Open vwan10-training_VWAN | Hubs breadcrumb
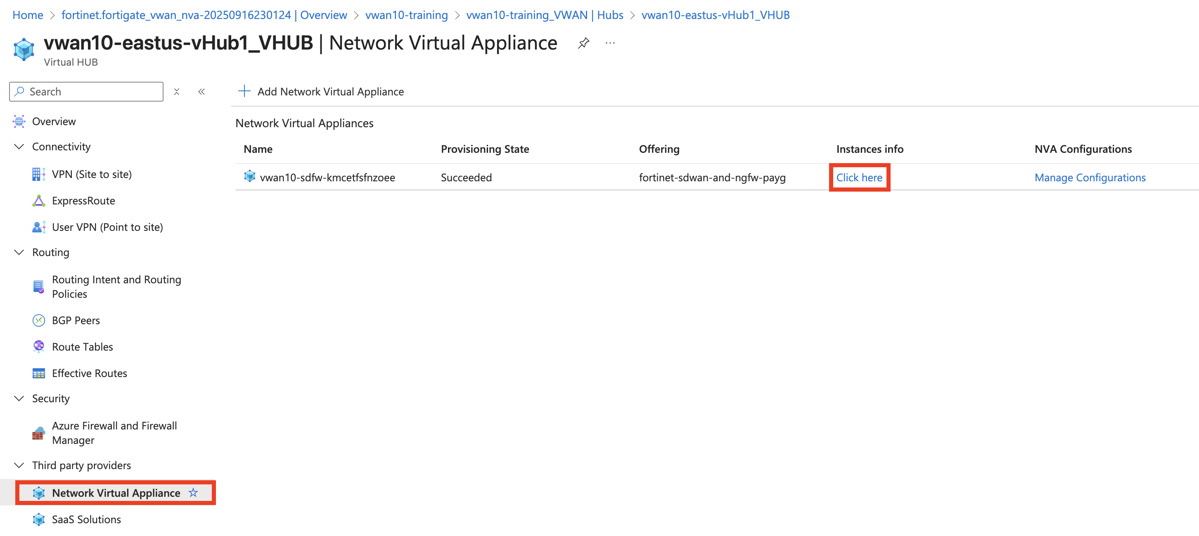Image resolution: width=1199 pixels, height=536 pixels. point(545,15)
